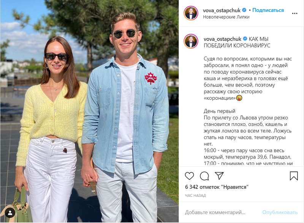Like the post with the heart icon
Screen dimensions: 304x223
tap(189, 176)
